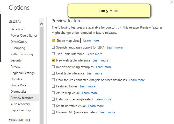The height and width of the screenshot is (124, 174).
Task: Enable Data point rectangle select
Action: tap(53, 99)
